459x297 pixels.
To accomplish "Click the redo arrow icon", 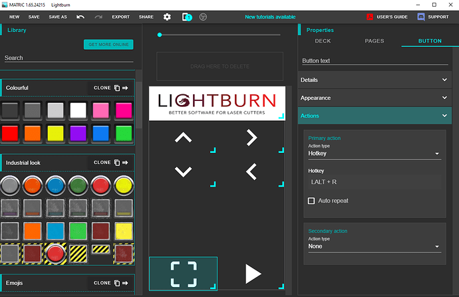I will click(x=98, y=17).
